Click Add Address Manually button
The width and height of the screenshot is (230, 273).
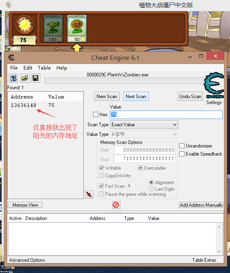click(x=201, y=205)
